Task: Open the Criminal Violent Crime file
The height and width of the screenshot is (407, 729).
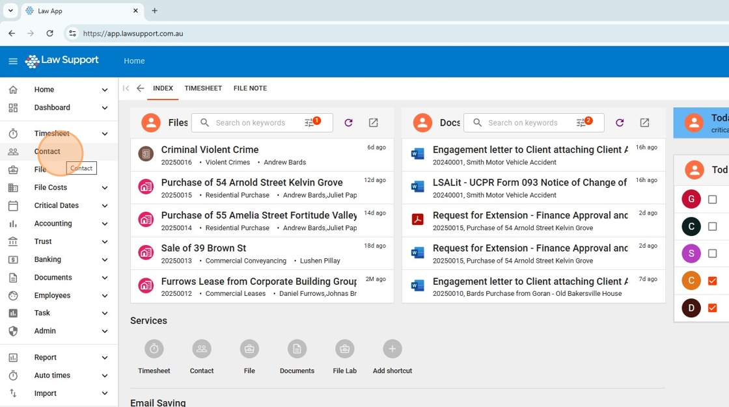Action: [x=210, y=150]
